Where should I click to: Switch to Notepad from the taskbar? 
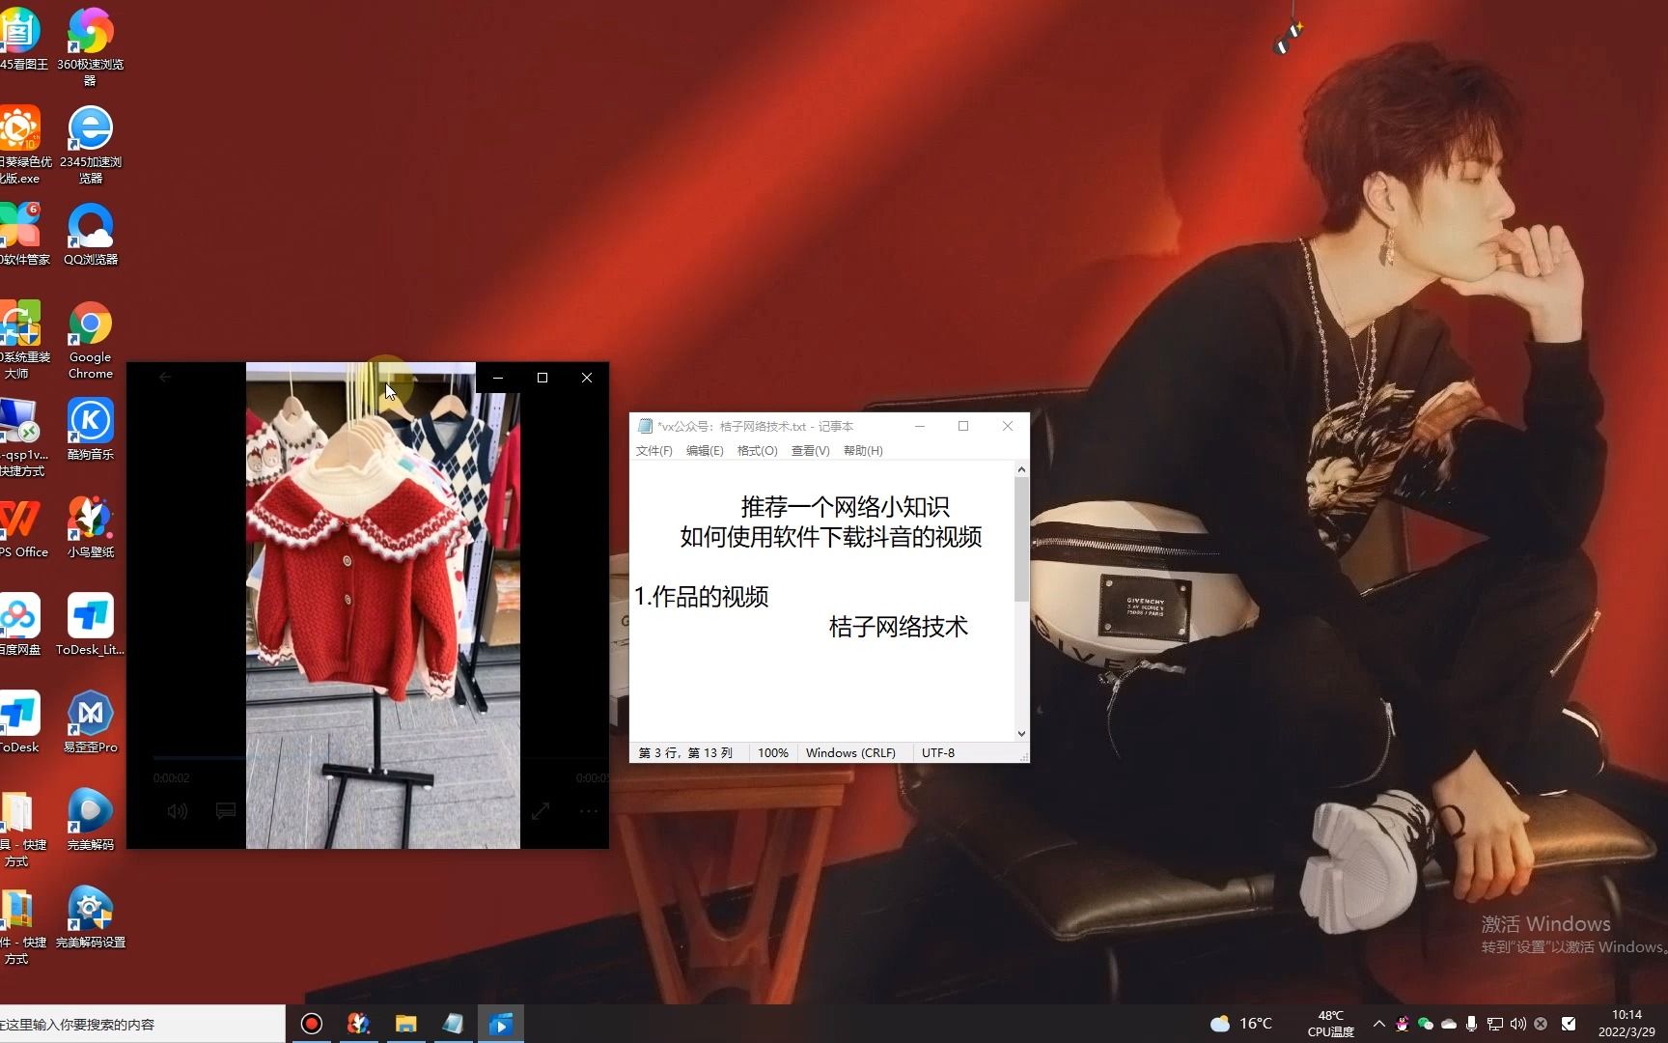(453, 1024)
